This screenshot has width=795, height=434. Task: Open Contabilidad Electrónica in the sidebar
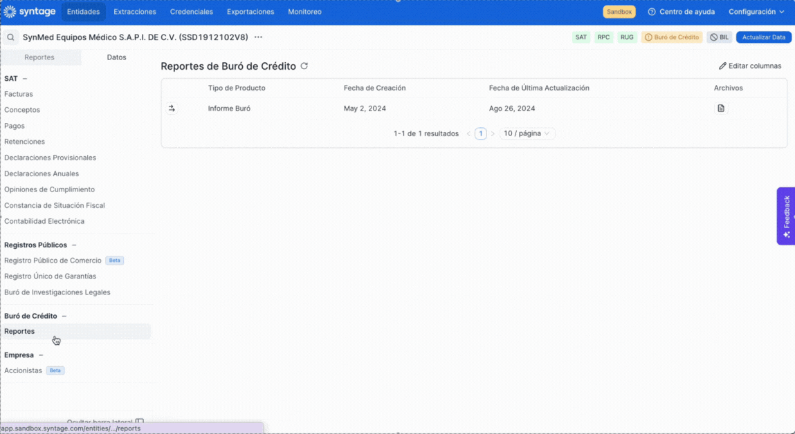[x=44, y=221]
